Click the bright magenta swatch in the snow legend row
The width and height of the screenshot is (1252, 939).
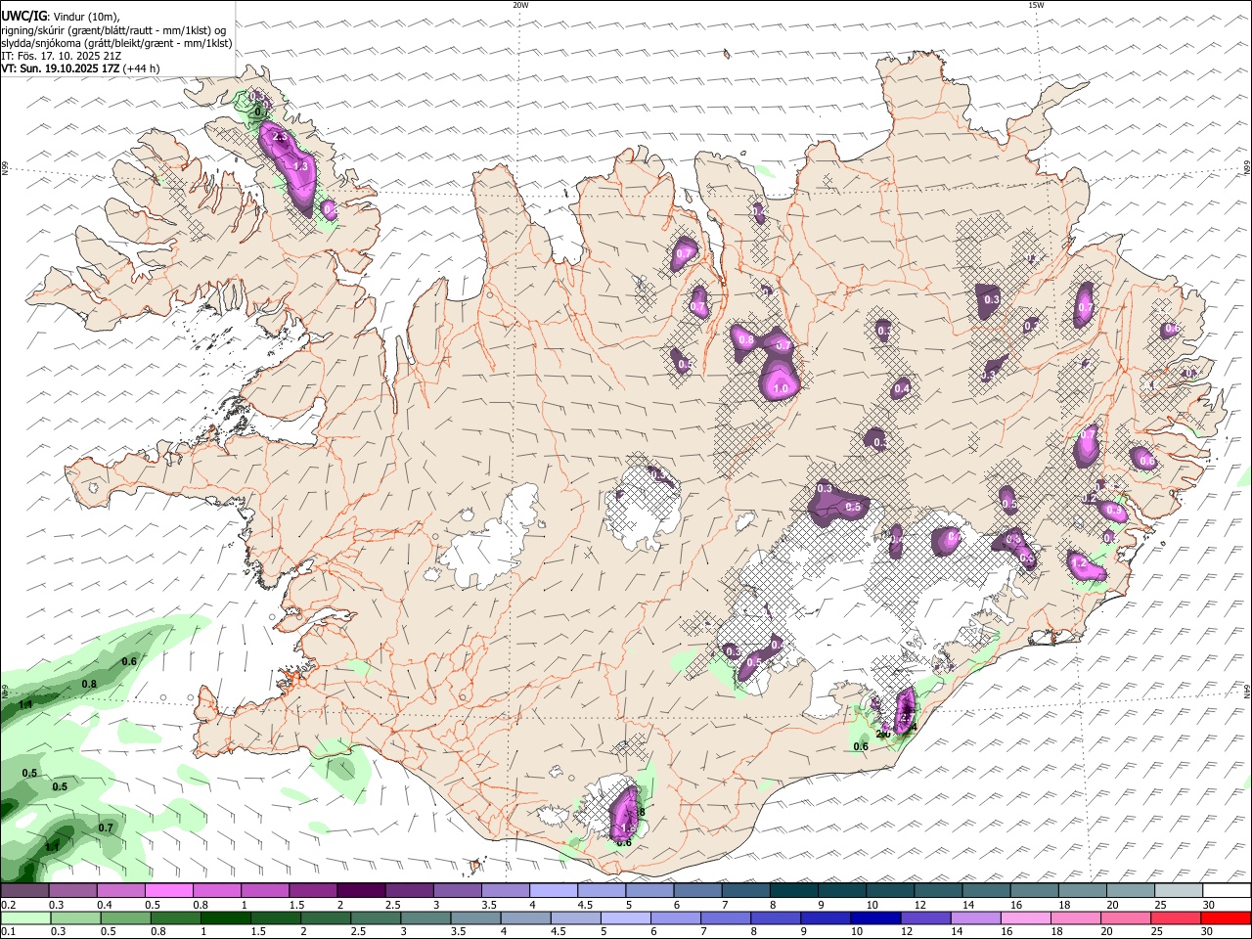click(x=168, y=891)
